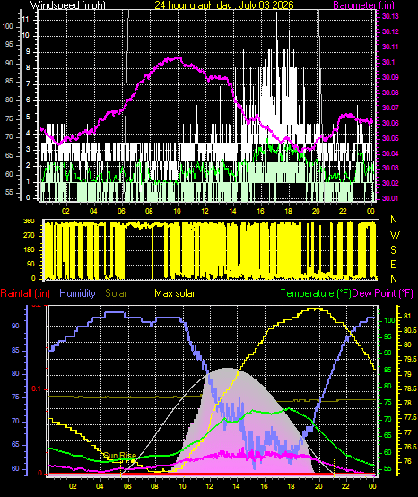Viewport: 418px width, 497px height.
Task: Select the Rainfall (.in) legend label
Action: point(25,293)
